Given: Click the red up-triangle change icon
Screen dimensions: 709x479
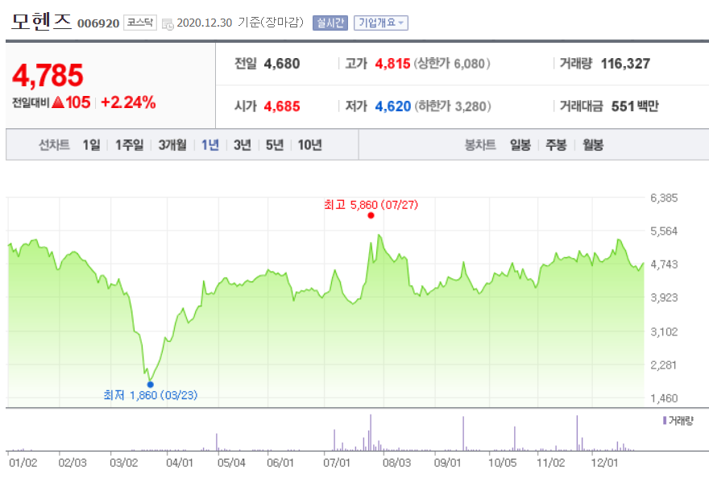Looking at the screenshot, I should (x=58, y=102).
